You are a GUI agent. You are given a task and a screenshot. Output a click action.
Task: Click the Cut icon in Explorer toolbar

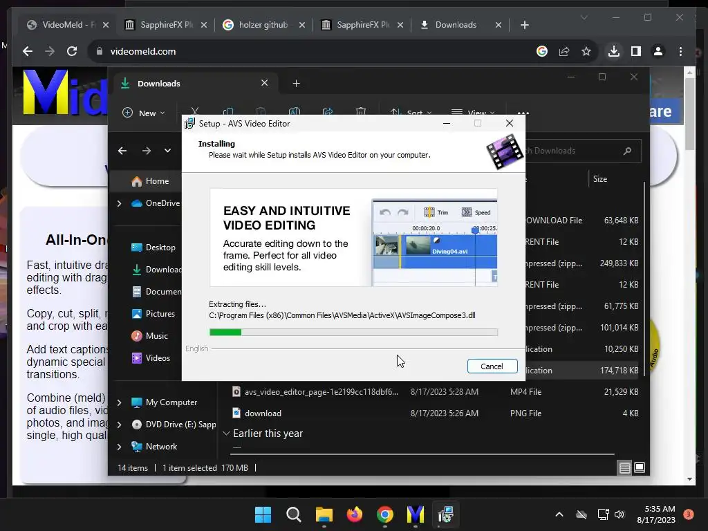194,111
